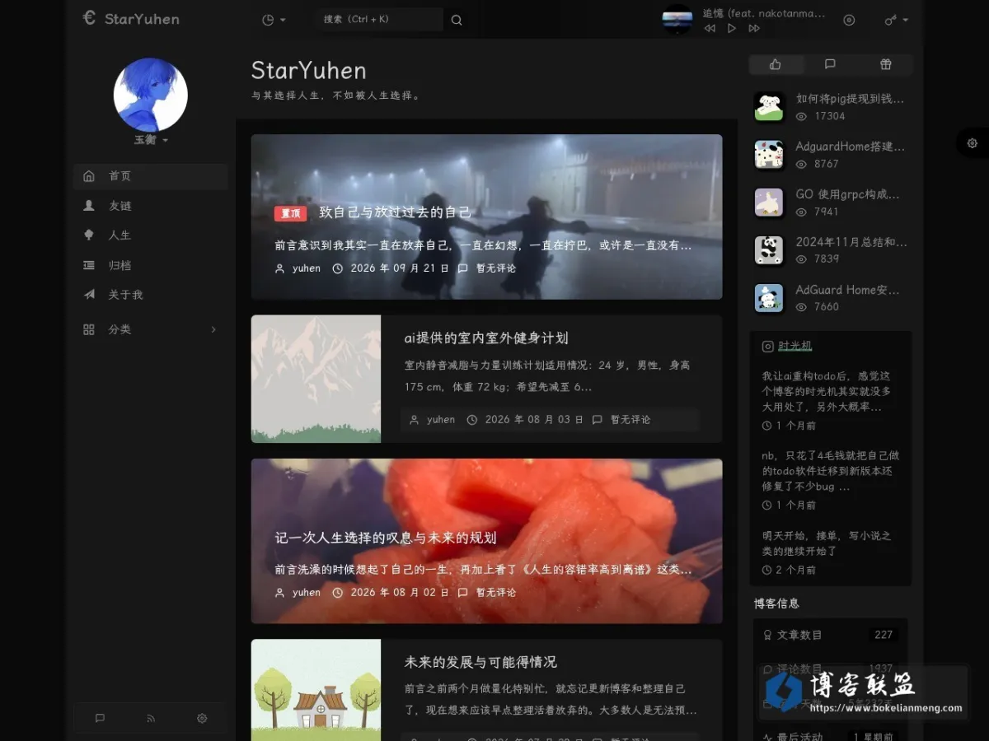
Task: Click the music album cover thumbnail
Action: coord(677,19)
